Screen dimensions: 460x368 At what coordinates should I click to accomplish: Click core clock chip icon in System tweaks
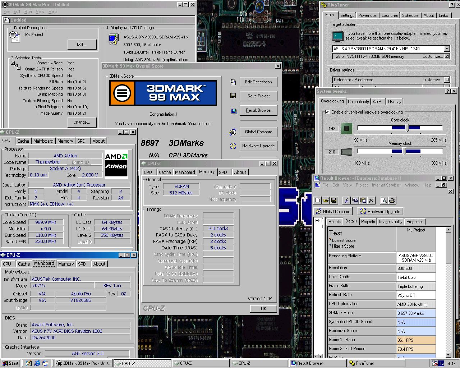coord(346,128)
